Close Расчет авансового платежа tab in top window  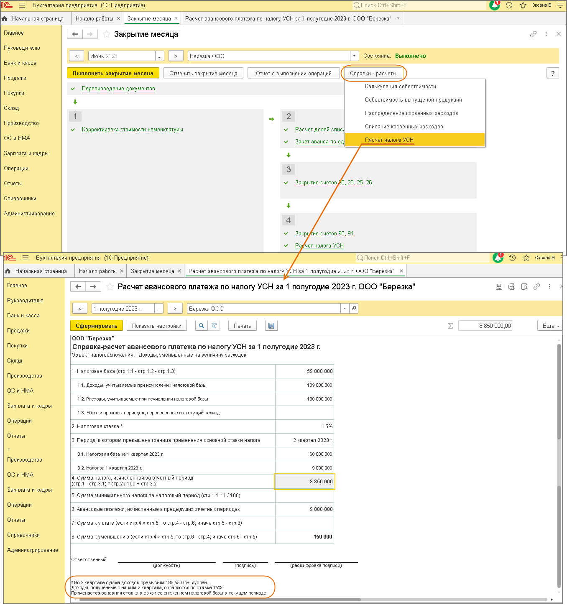(398, 18)
